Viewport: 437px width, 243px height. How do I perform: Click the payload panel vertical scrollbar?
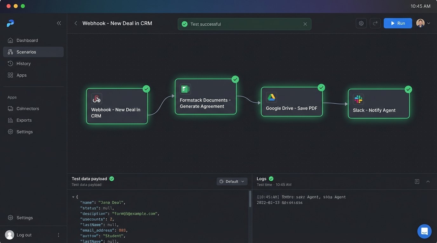(x=250, y=199)
